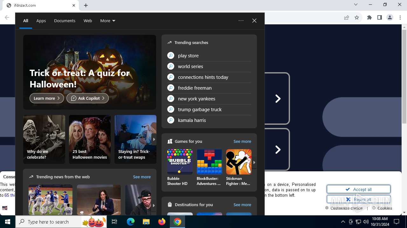This screenshot has width=407, height=228.
Task: Open 'Staying in? Trick-or-treat swaps' card
Action: coord(135,139)
